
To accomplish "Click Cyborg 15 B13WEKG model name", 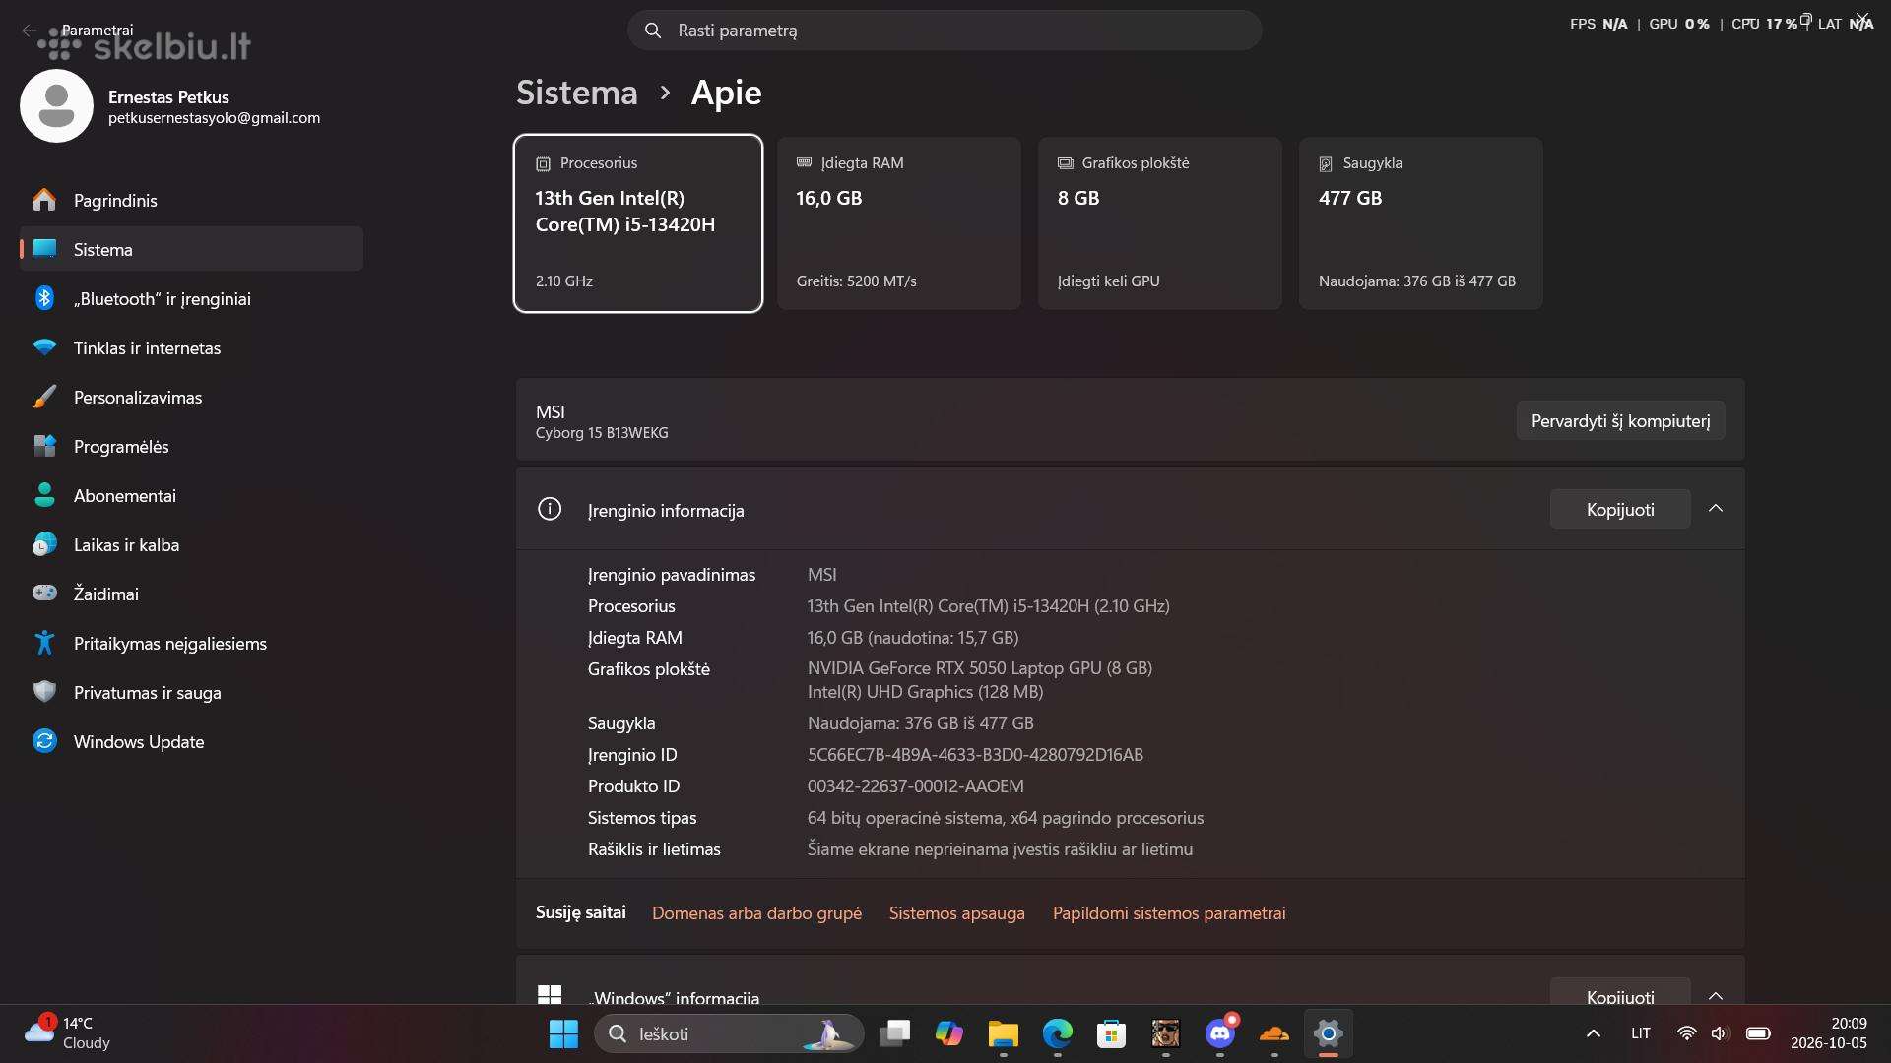I will [602, 433].
